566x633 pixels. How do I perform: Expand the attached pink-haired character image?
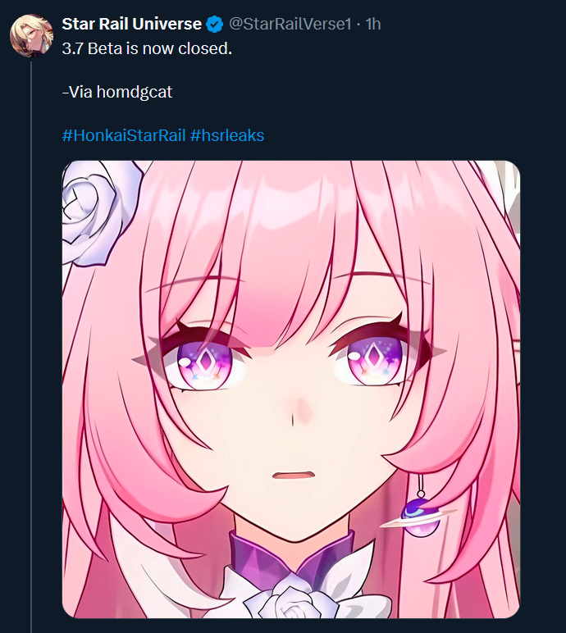tap(291, 389)
